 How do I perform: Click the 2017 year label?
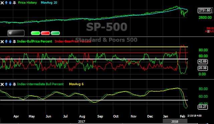coord(82,121)
